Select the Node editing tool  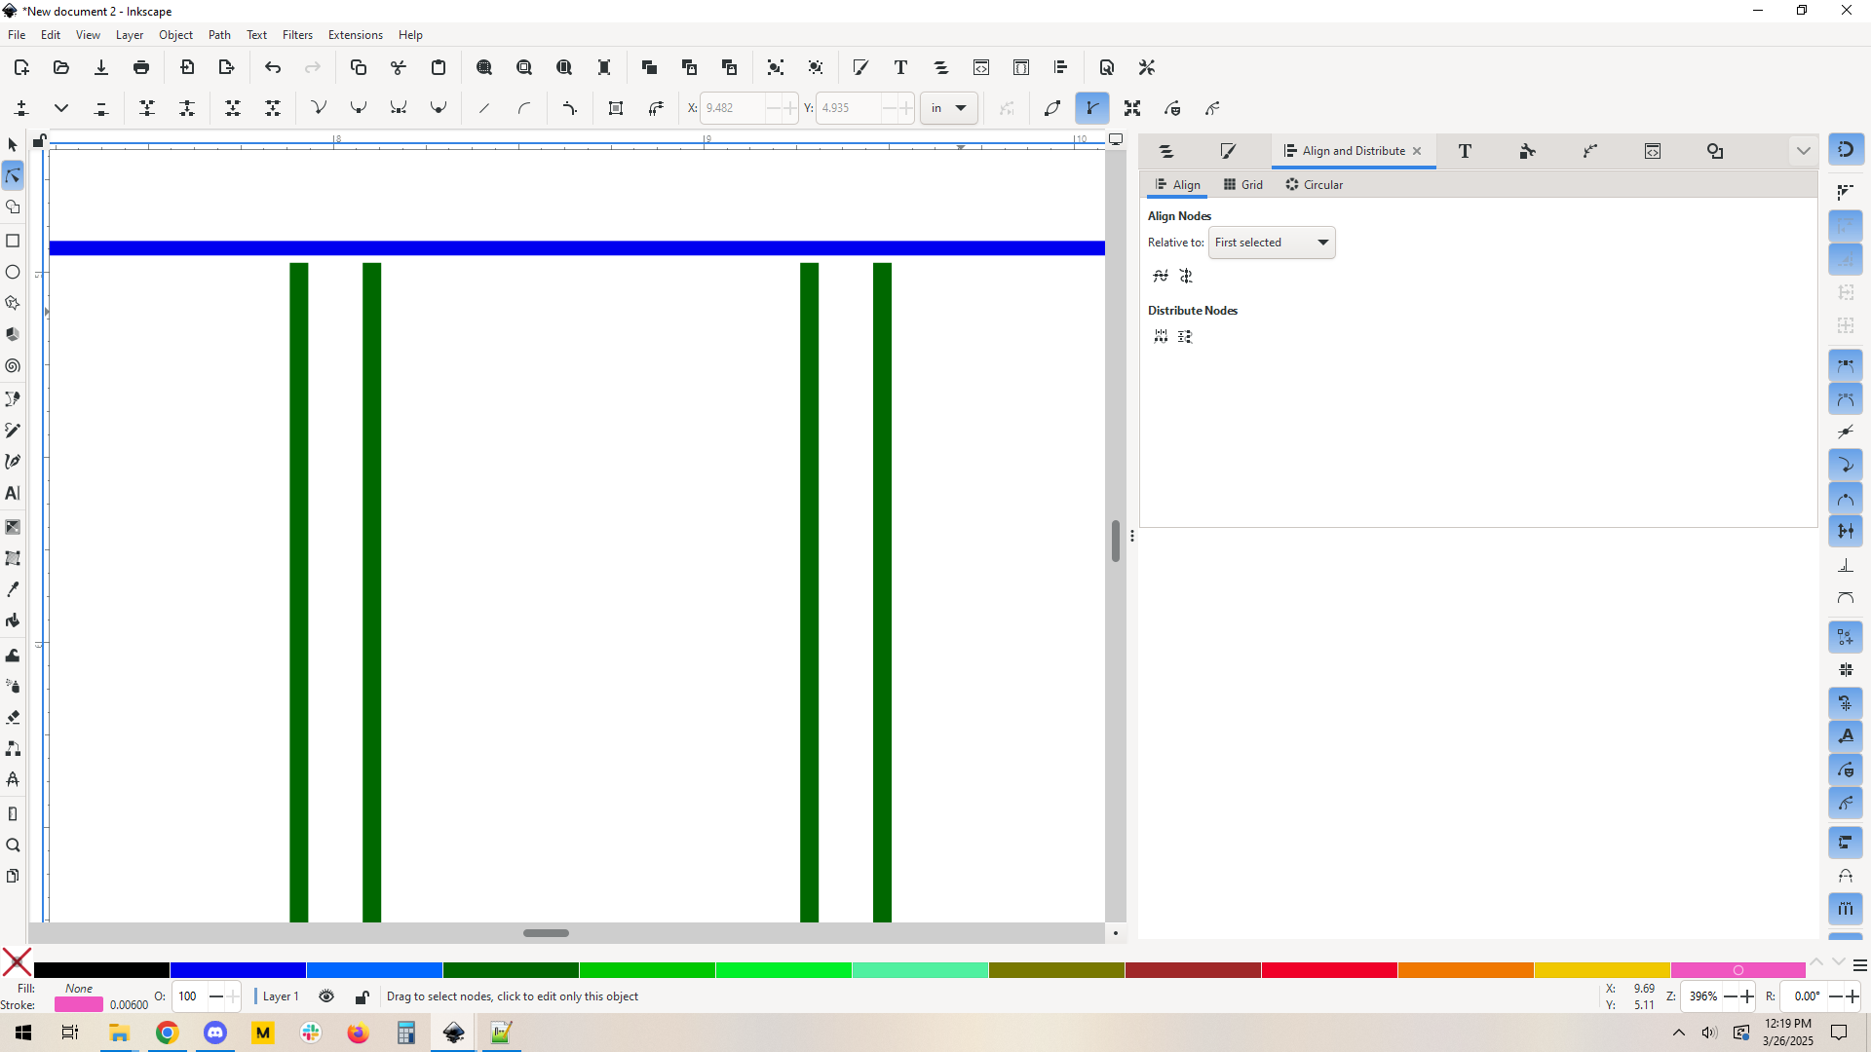click(13, 176)
